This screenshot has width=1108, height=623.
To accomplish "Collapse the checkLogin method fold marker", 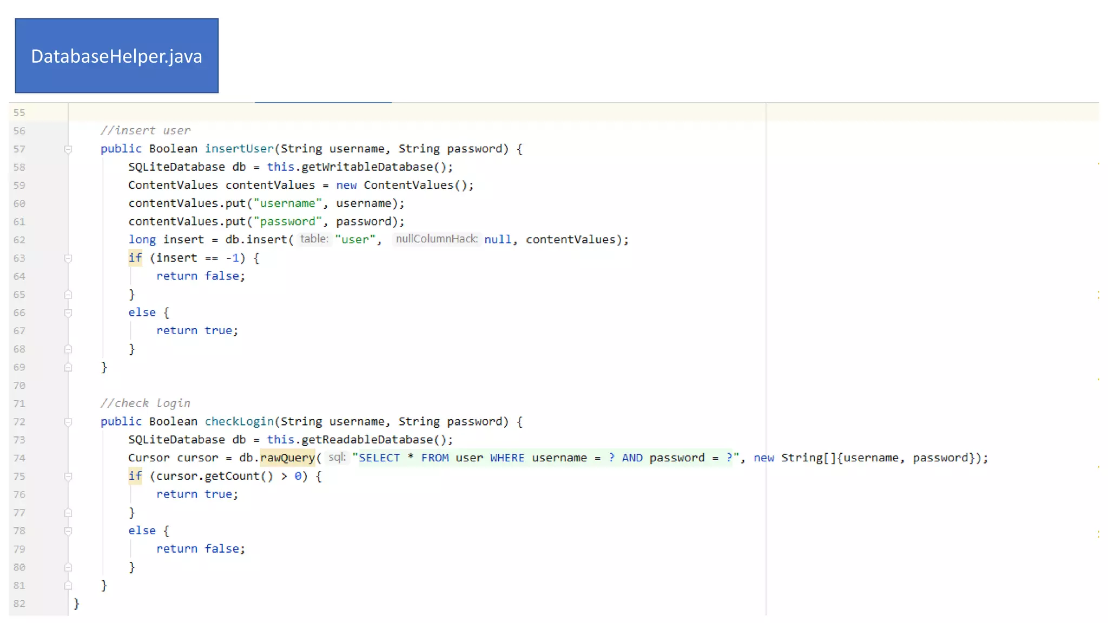I will (68, 422).
